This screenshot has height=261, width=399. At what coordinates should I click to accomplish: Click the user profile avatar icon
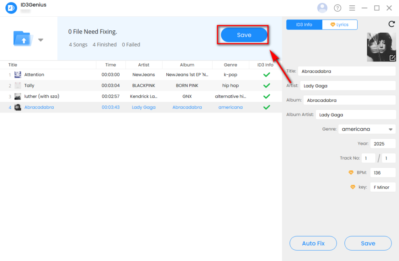pyautogui.click(x=322, y=7)
